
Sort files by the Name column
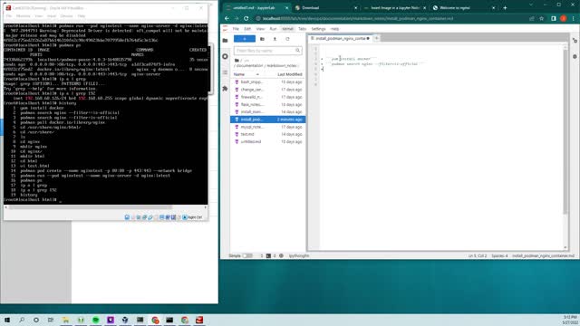point(246,74)
